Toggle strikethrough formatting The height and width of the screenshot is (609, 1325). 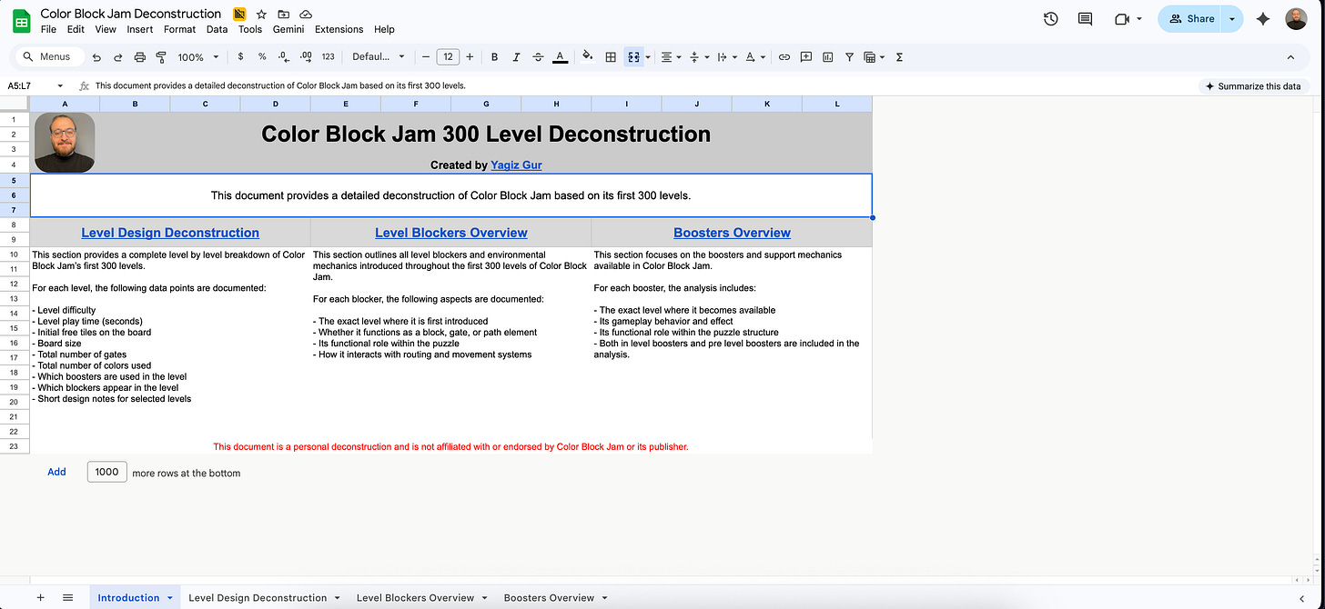538,56
